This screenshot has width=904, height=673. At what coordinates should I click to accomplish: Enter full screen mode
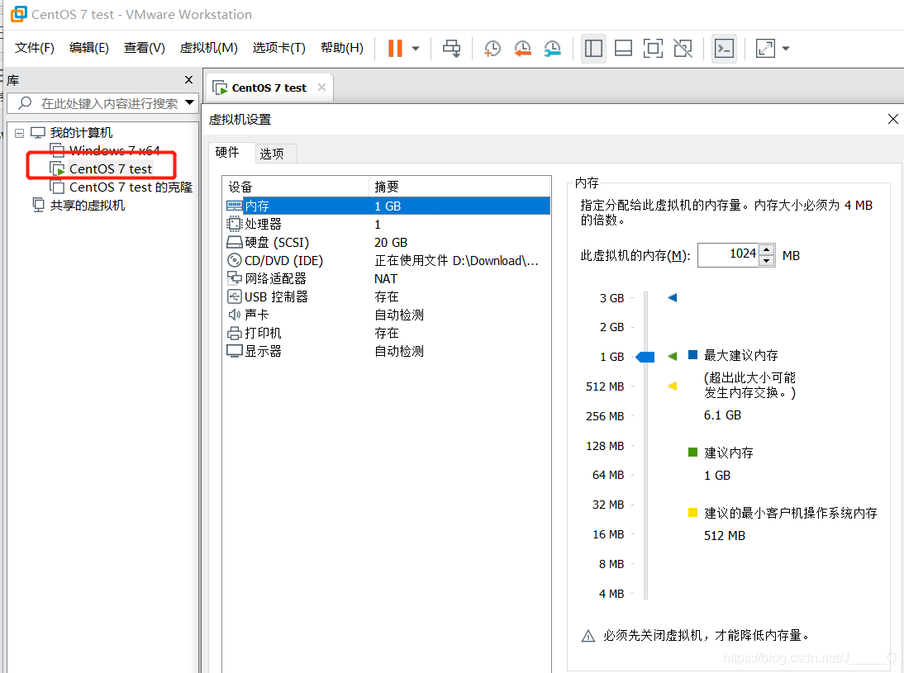click(x=653, y=49)
